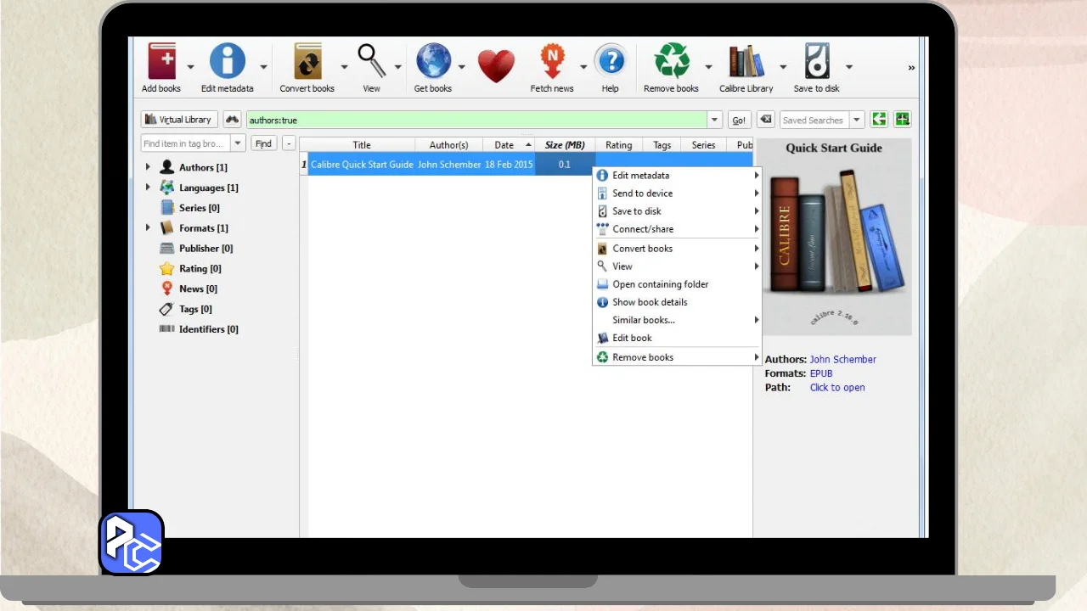This screenshot has height=611, width=1087.
Task: Click the John Schember author link
Action: (x=842, y=359)
